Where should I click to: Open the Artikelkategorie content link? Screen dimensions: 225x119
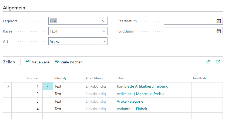(x=130, y=101)
